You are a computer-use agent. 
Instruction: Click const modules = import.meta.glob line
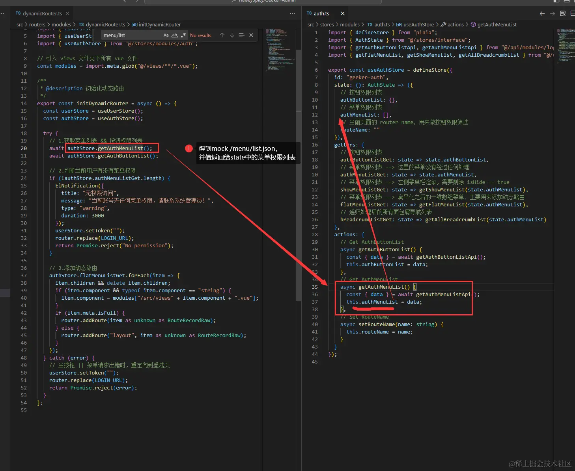point(118,66)
